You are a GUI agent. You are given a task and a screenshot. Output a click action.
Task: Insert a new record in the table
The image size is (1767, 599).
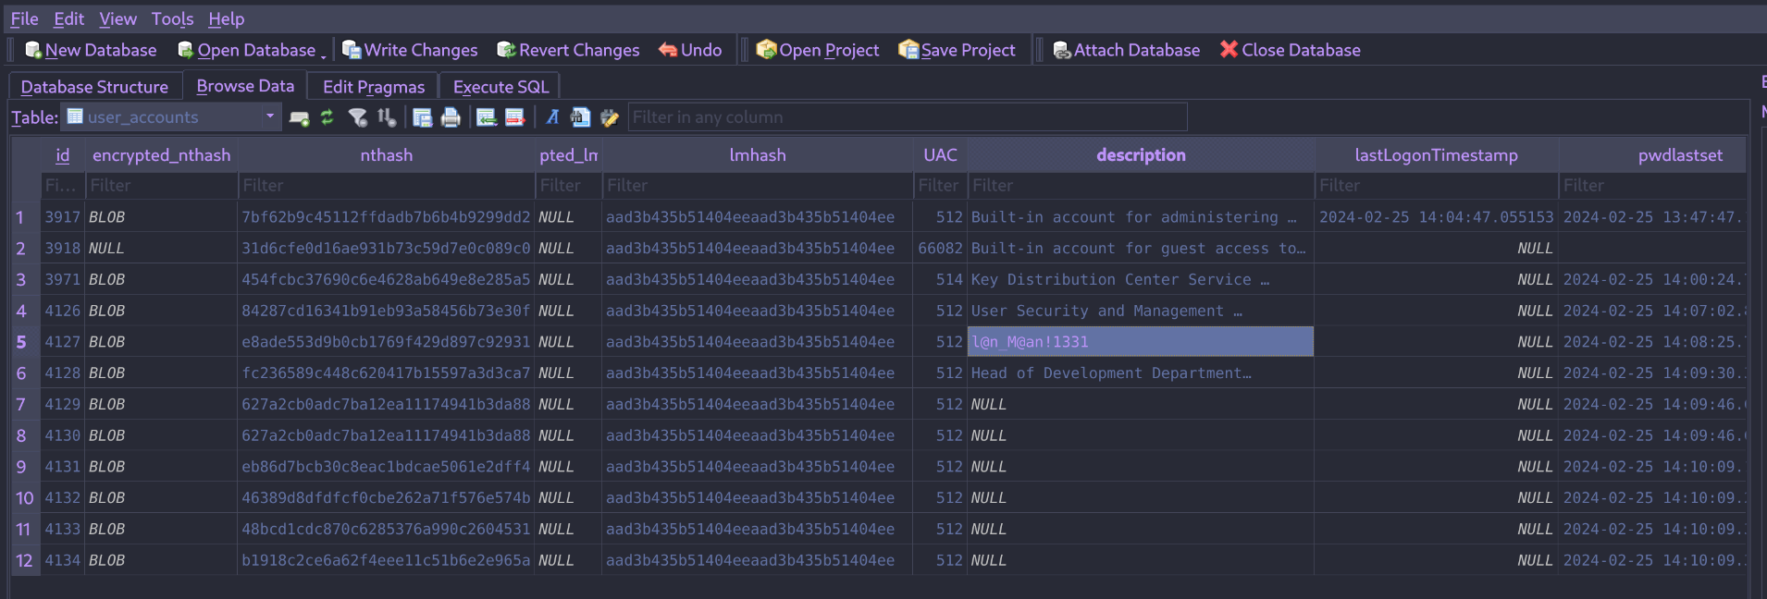click(487, 117)
